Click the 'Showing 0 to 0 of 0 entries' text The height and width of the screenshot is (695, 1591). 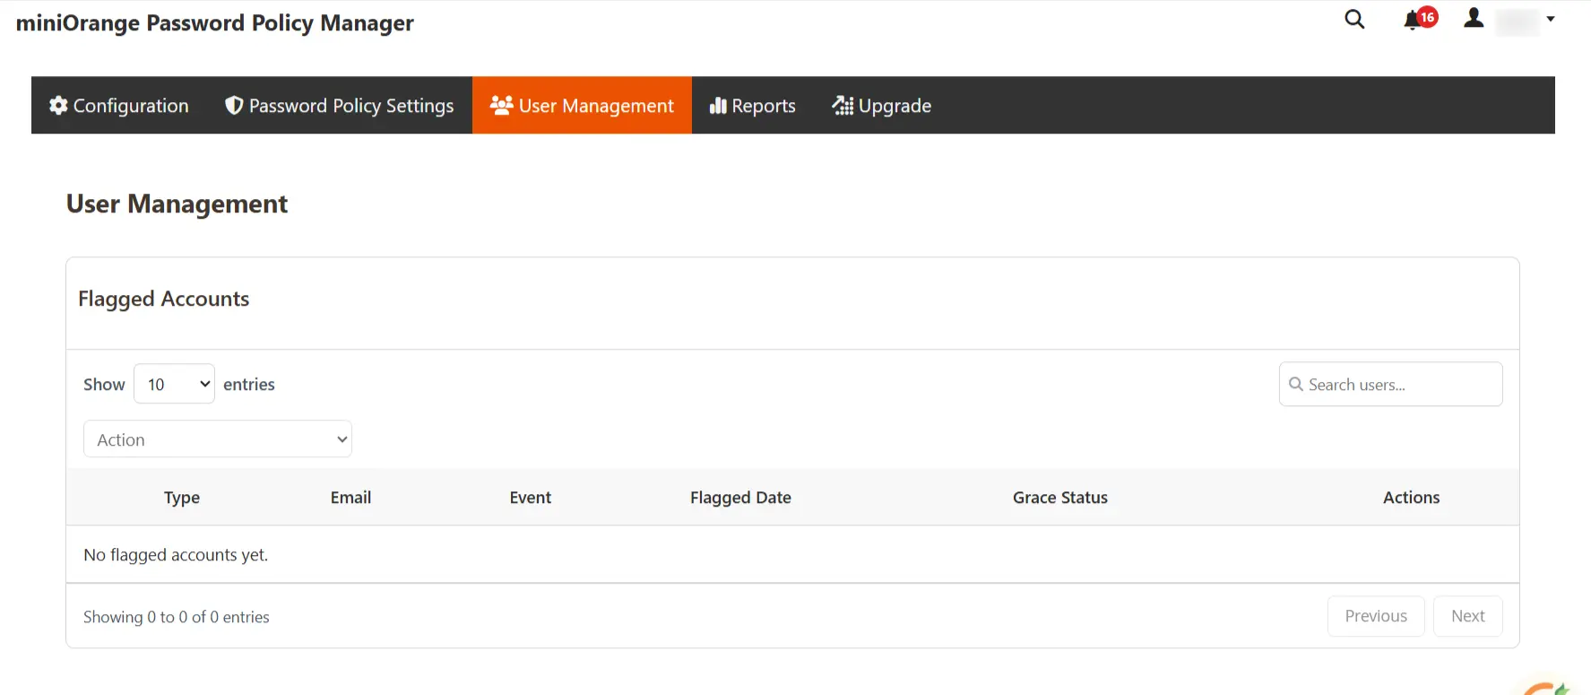(177, 617)
